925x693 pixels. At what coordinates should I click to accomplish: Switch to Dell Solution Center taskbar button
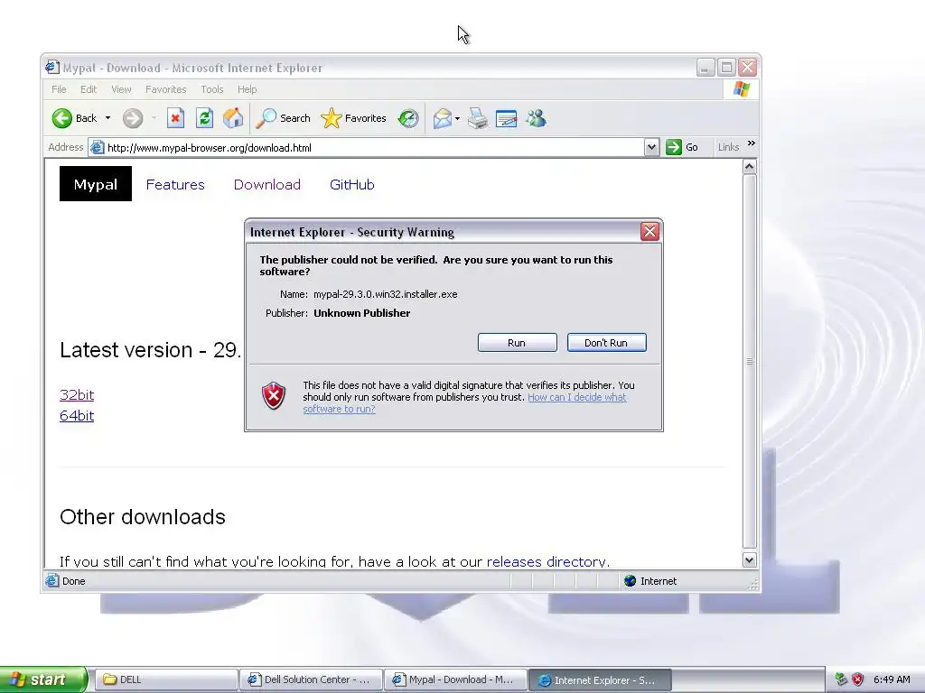click(311, 679)
